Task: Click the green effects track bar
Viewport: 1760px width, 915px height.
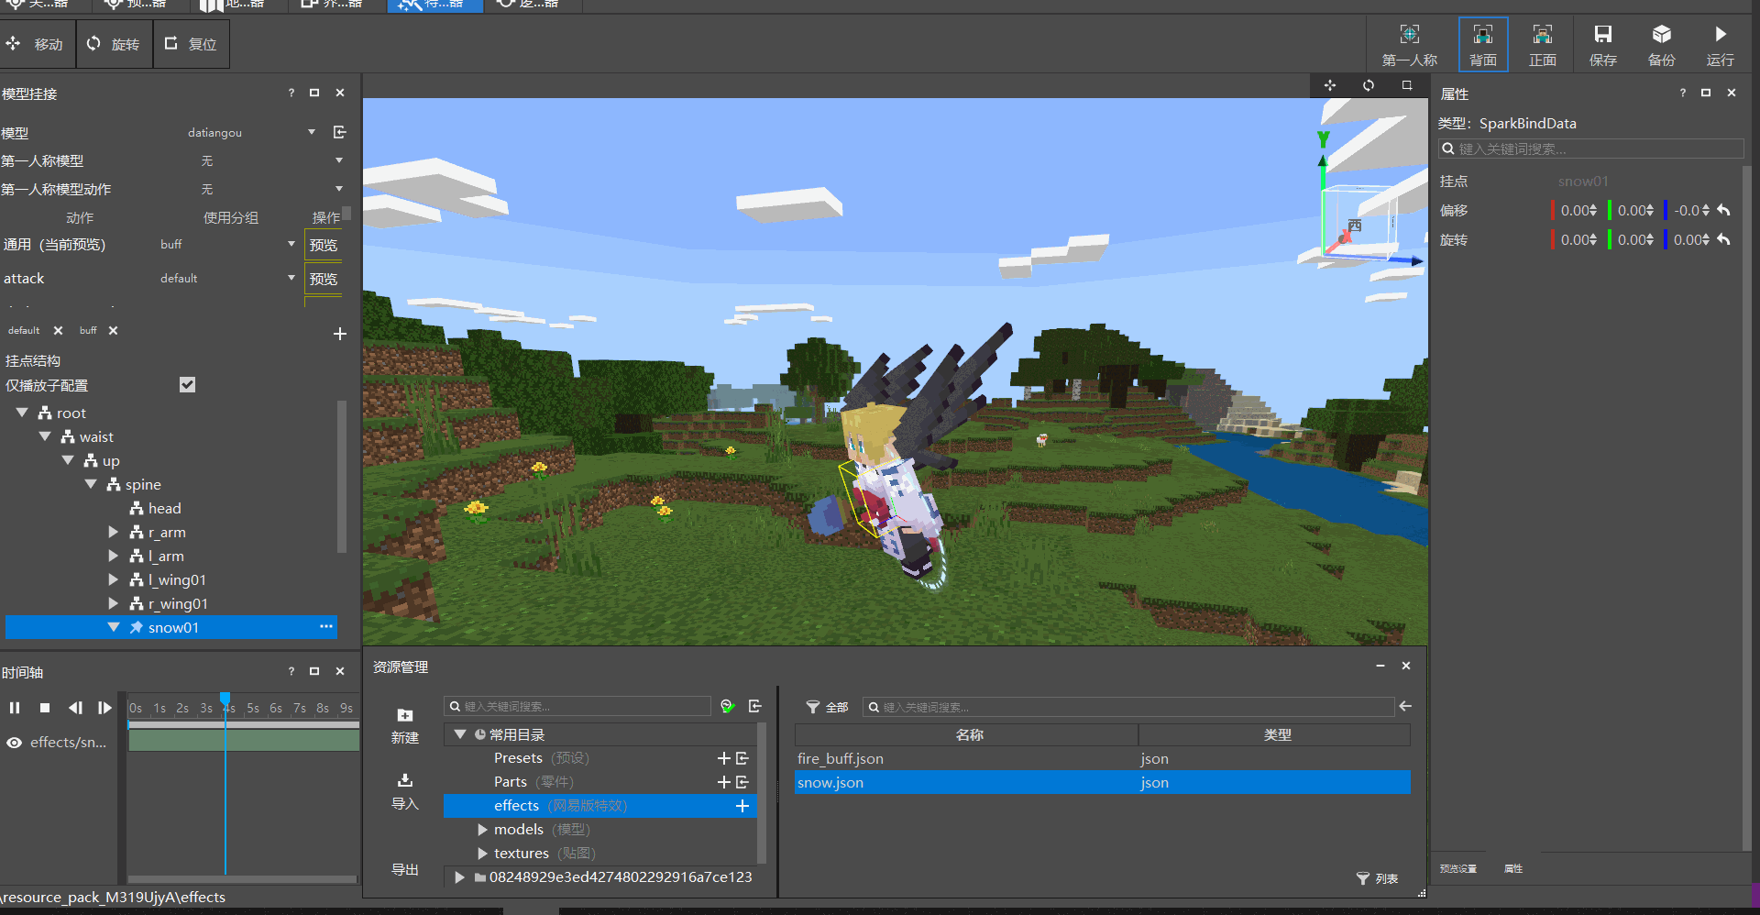Action: point(244,740)
